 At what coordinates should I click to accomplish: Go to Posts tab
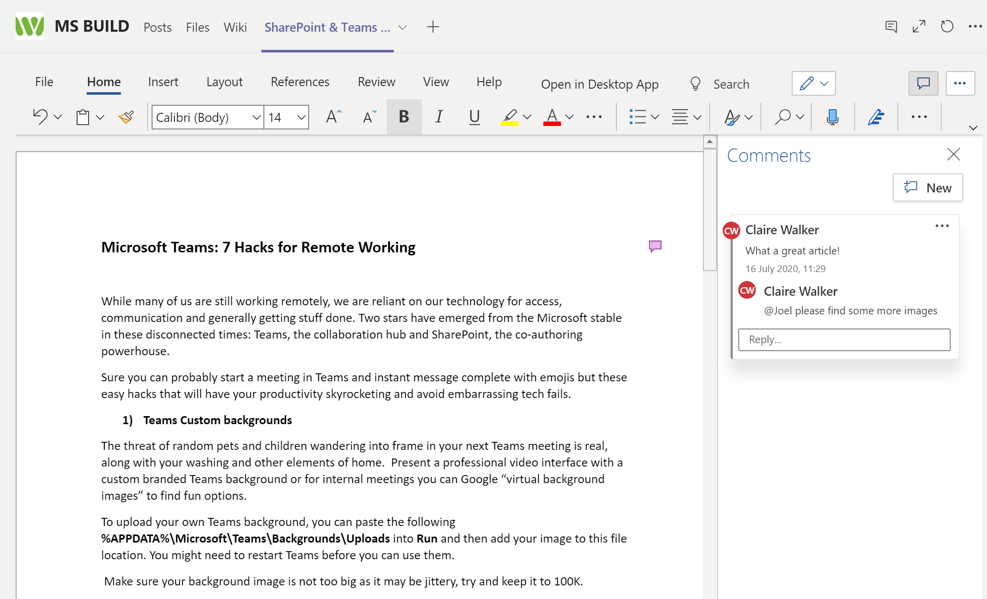tap(158, 27)
